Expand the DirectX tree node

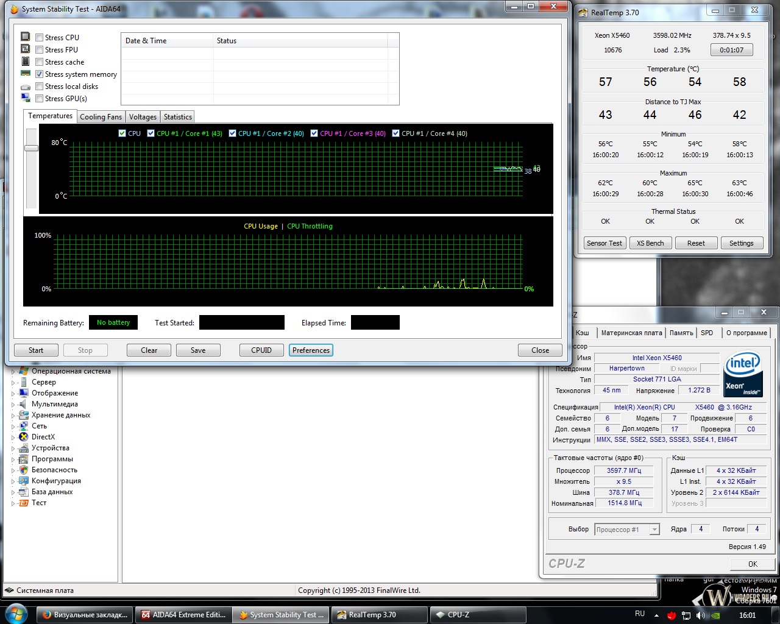(x=13, y=437)
